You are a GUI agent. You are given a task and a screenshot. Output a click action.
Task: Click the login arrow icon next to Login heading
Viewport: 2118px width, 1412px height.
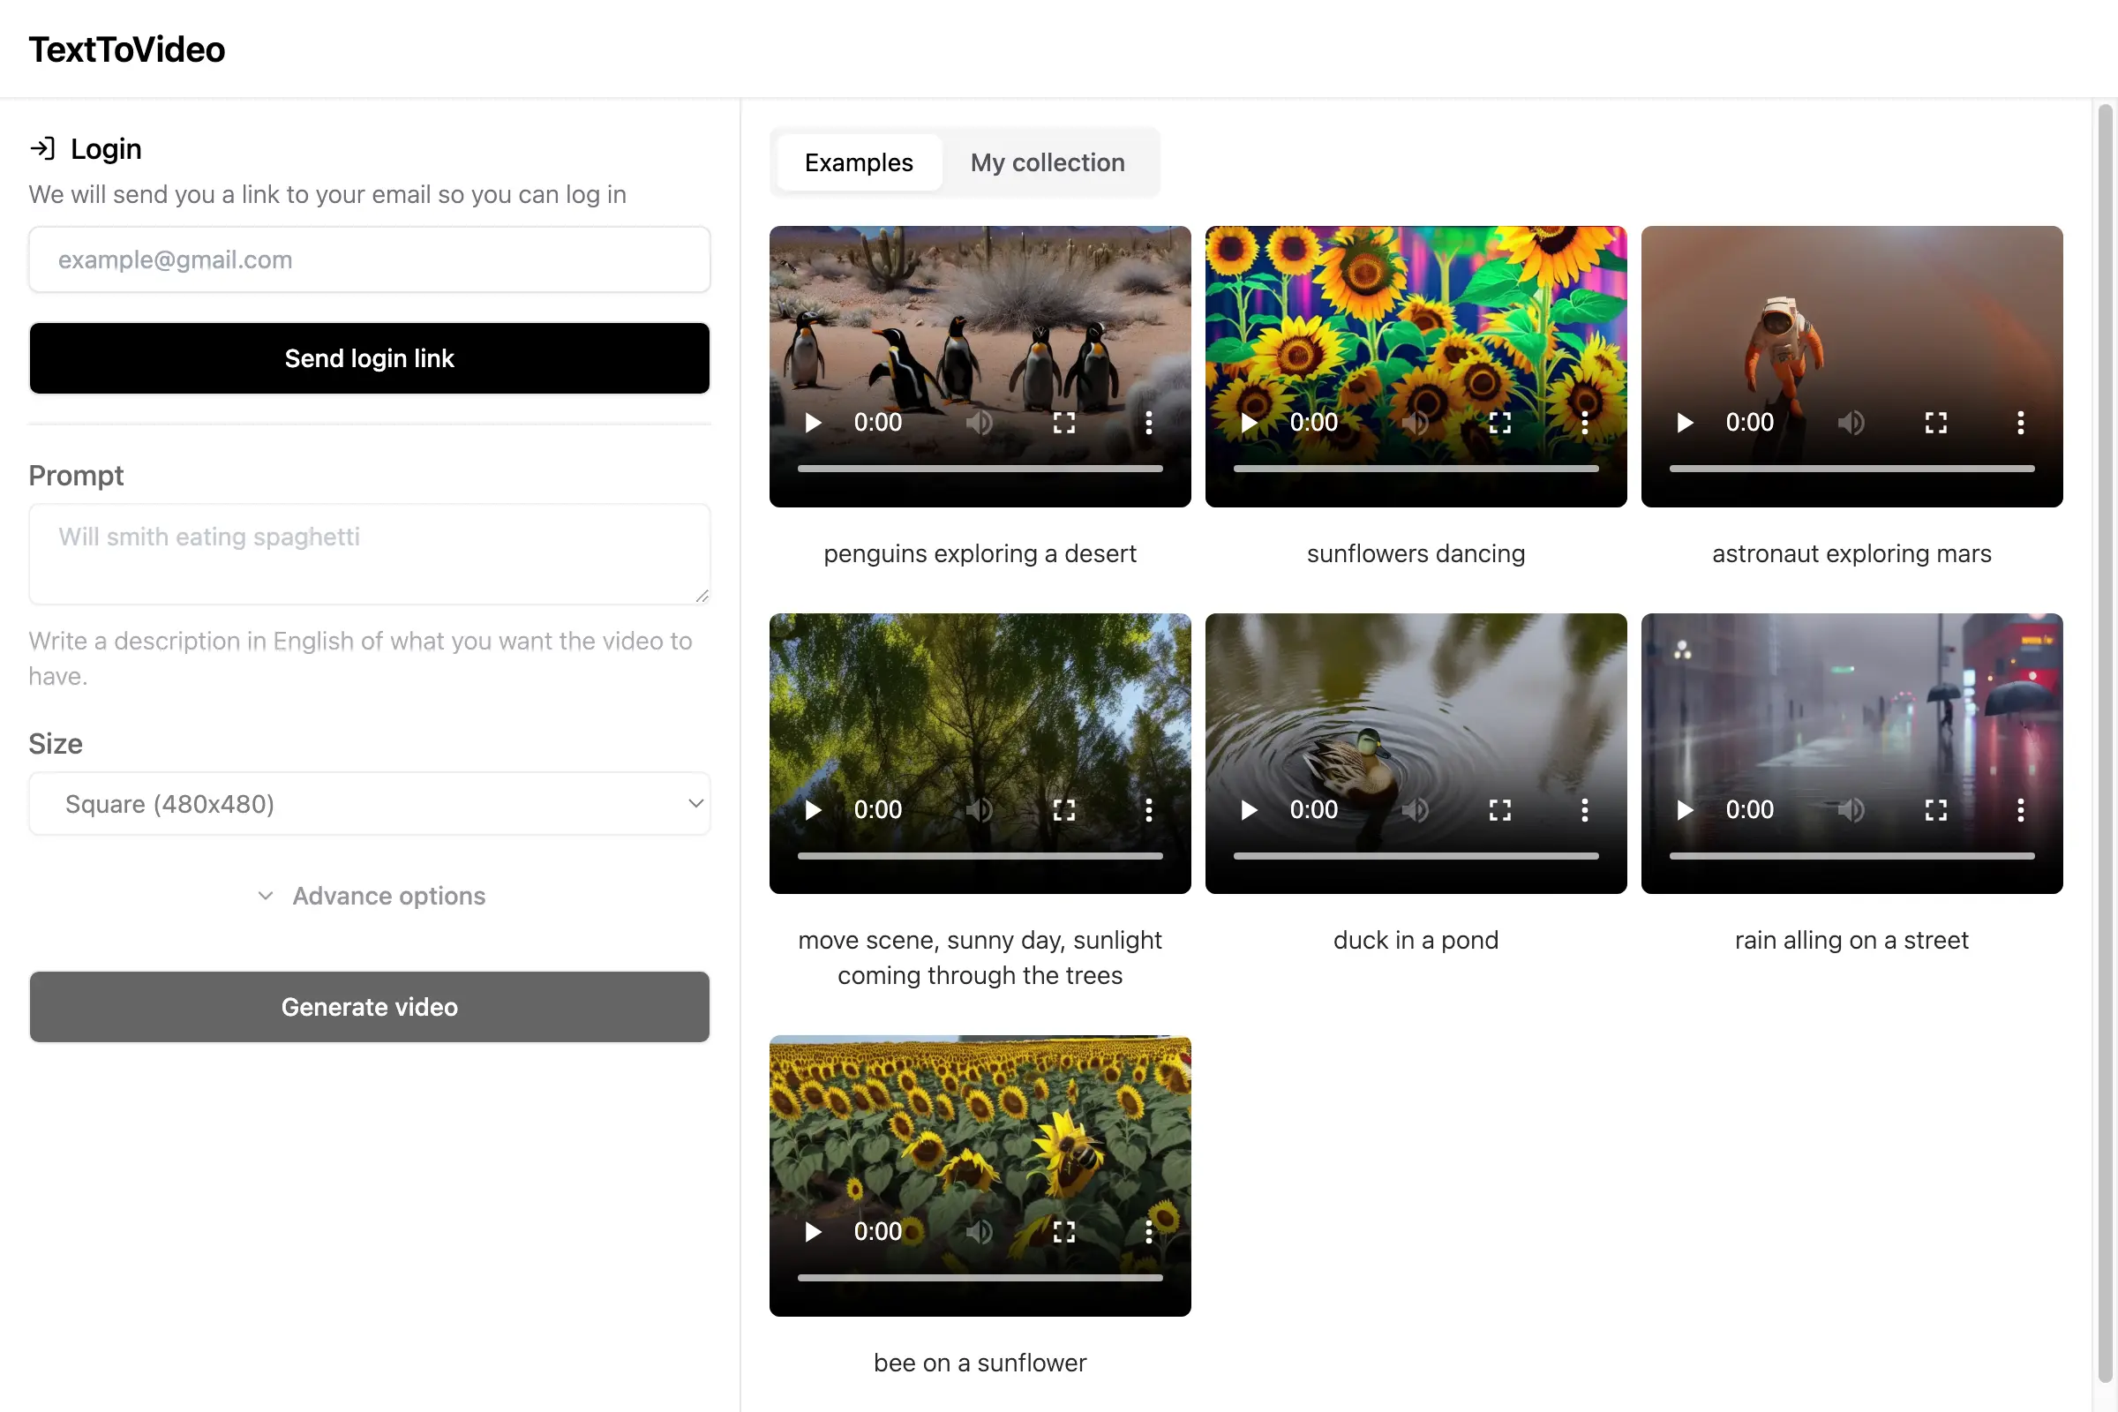[x=44, y=147]
